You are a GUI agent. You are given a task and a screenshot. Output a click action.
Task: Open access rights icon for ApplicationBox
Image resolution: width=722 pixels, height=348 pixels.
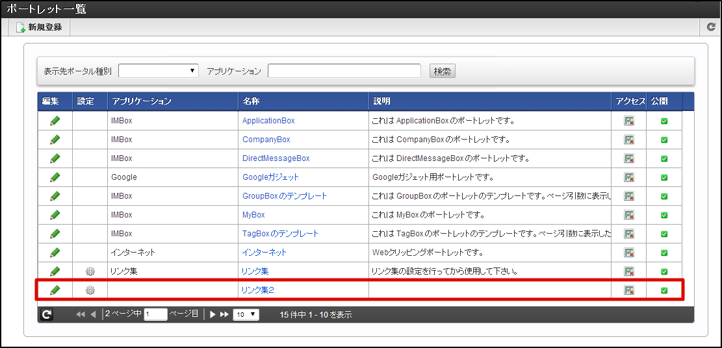point(629,121)
